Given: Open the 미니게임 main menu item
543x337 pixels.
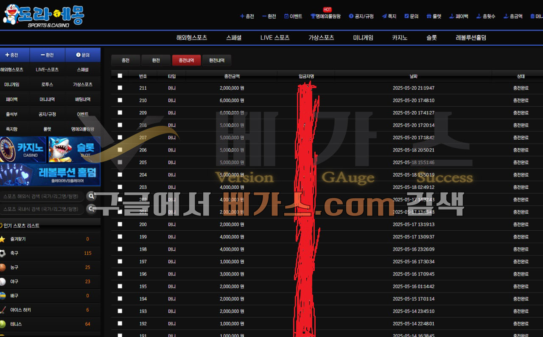Looking at the screenshot, I should pos(363,38).
